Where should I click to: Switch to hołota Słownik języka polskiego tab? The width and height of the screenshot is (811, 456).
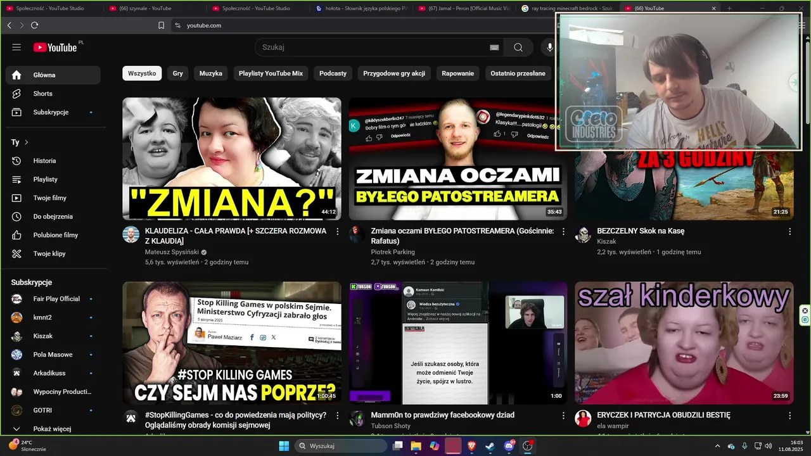coord(362,8)
